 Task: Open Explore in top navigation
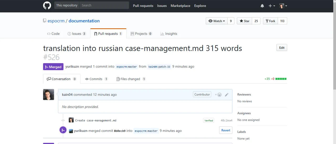click(200, 6)
